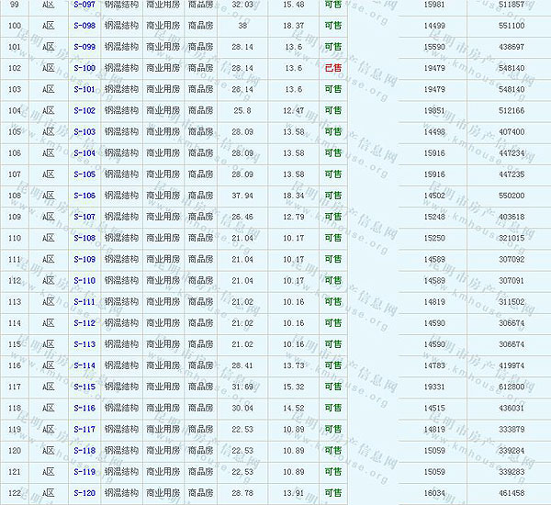Click the red 已售 status in row 102

click(x=332, y=68)
